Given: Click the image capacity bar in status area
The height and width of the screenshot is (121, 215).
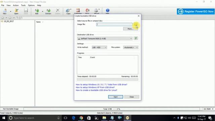Looking at the screenshot, I should point(112,109).
